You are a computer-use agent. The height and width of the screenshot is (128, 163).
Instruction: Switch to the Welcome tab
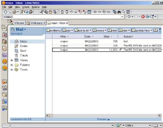coord(18,23)
